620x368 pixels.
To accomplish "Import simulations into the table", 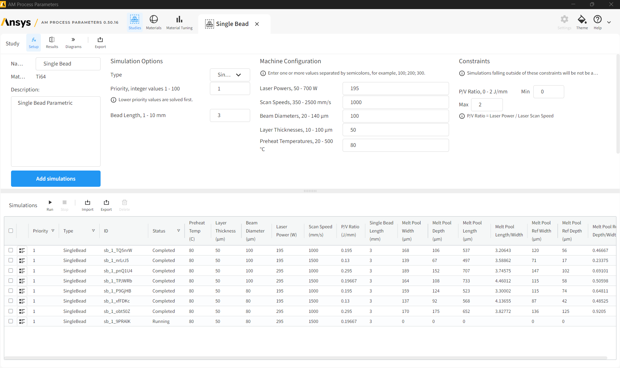I will point(88,205).
